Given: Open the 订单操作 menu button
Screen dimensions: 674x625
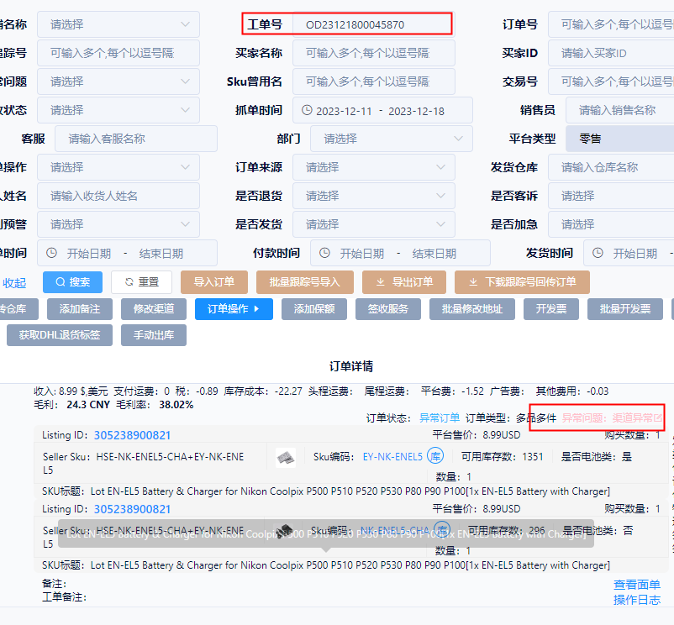Looking at the screenshot, I should tap(234, 309).
